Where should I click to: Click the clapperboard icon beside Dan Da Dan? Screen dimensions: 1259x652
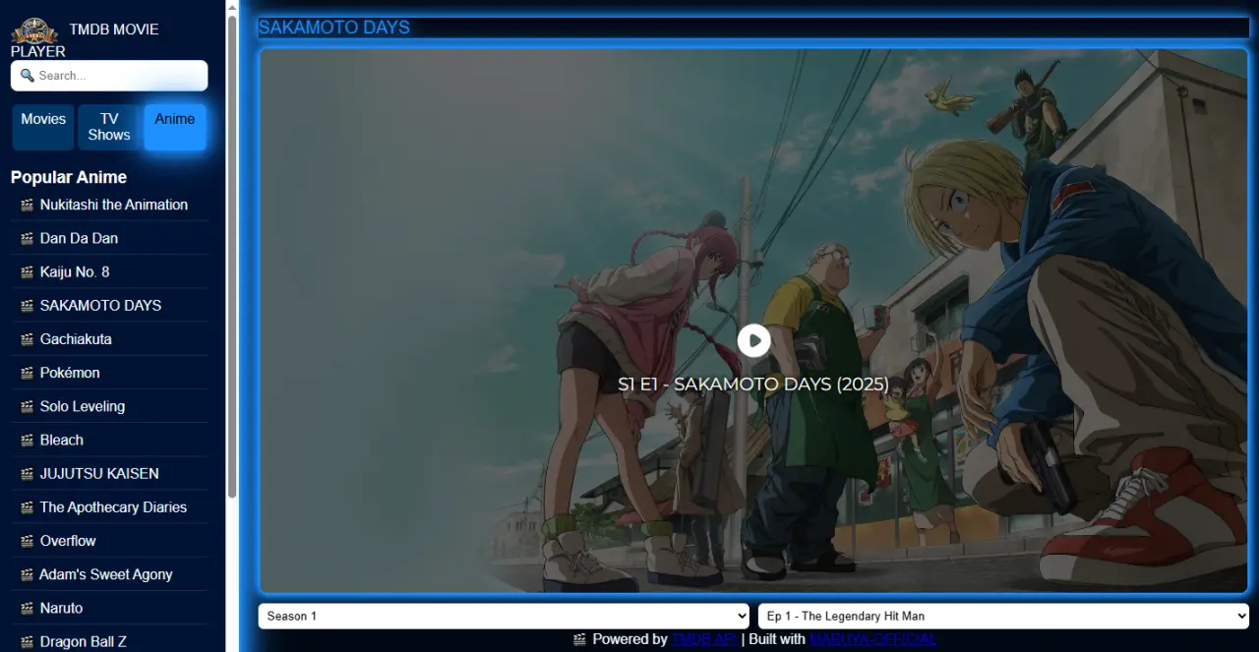[28, 238]
